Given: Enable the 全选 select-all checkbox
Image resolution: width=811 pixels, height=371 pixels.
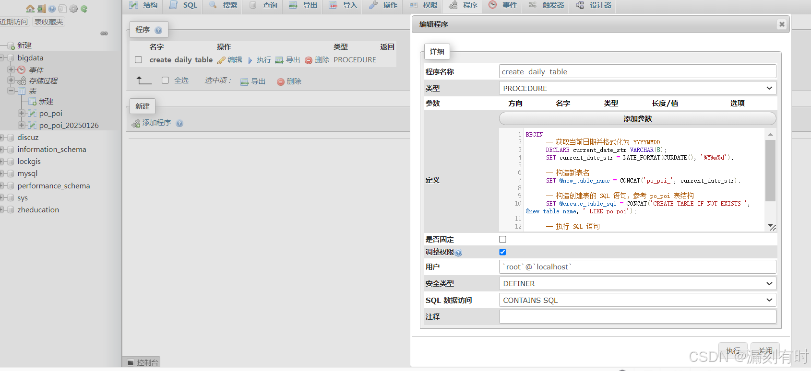Looking at the screenshot, I should [x=166, y=81].
